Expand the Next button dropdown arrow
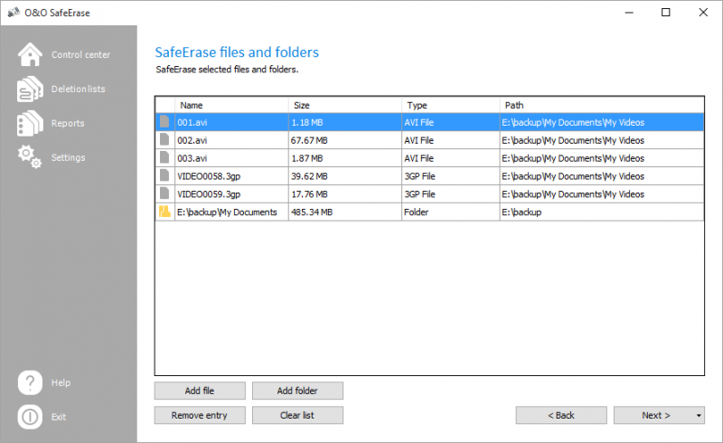Screen dimensions: 723x443 coord(699,415)
